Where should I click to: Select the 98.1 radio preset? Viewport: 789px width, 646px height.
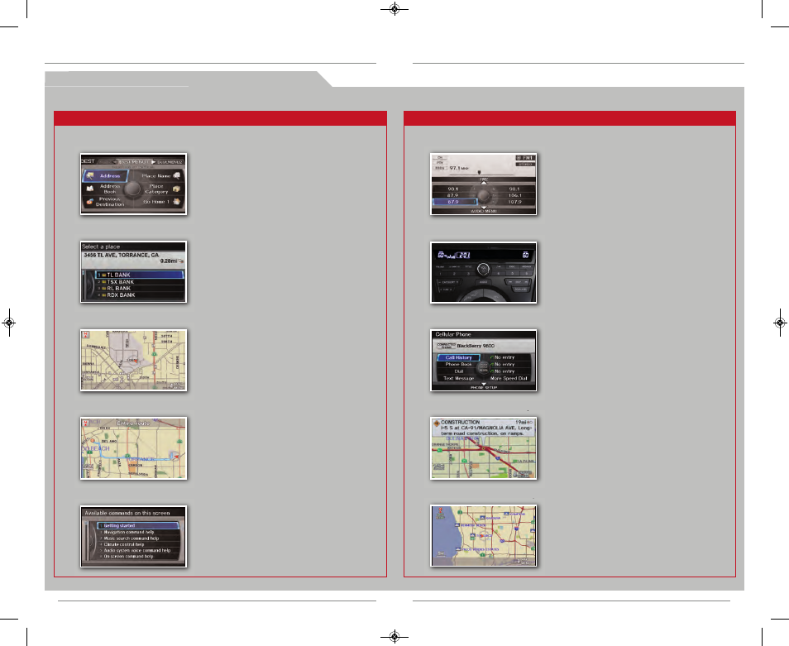point(514,189)
